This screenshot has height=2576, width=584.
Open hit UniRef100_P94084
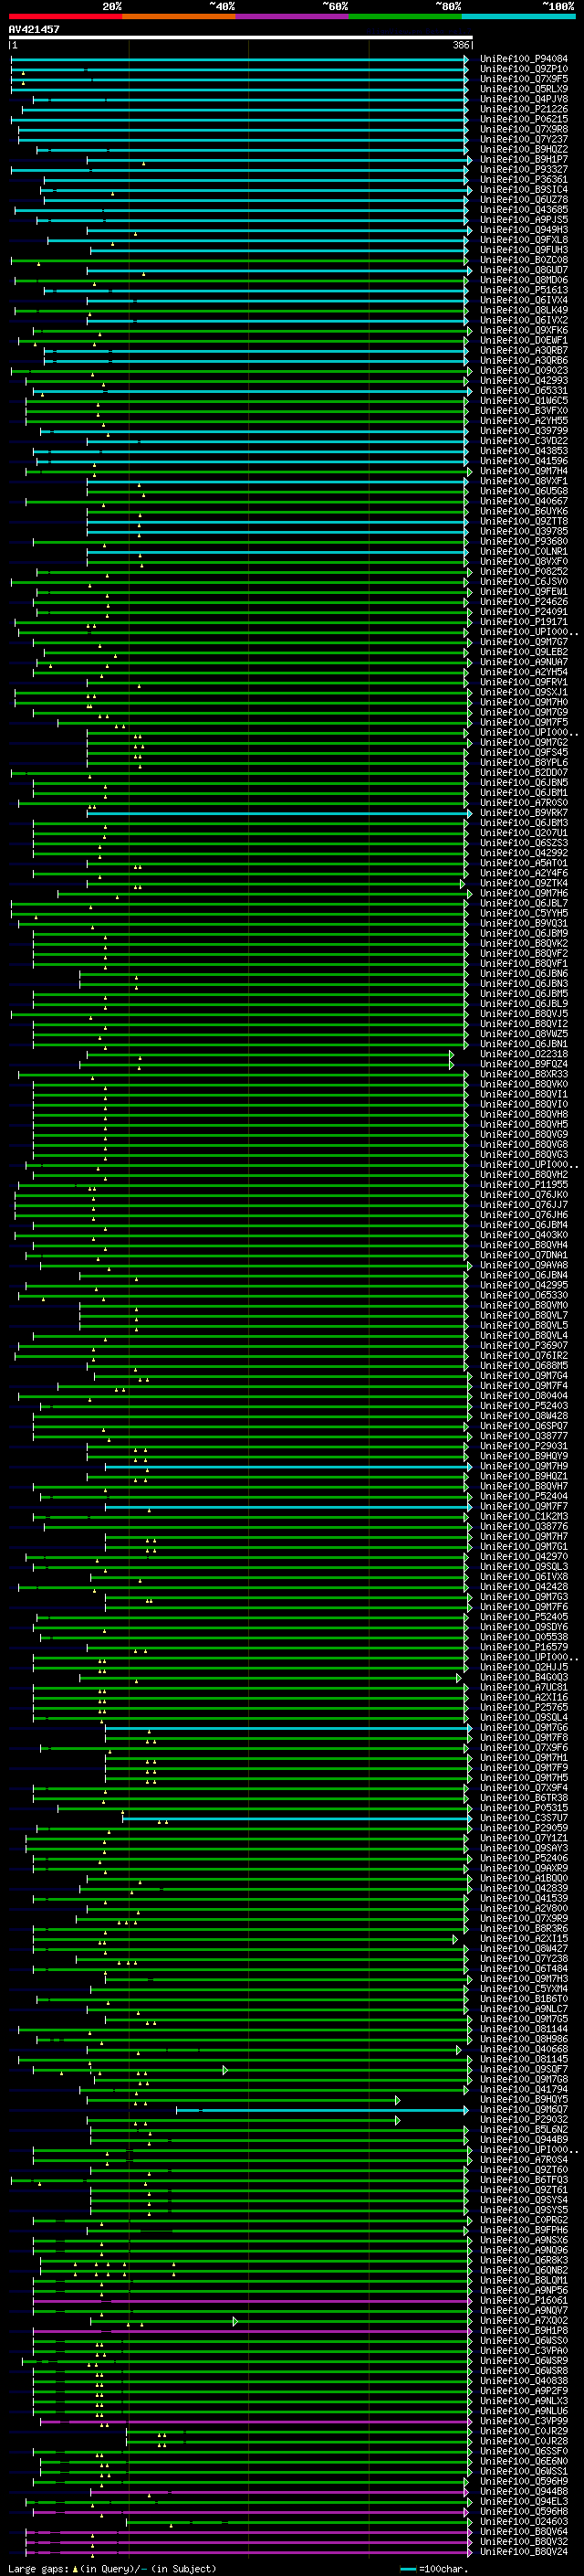point(524,59)
